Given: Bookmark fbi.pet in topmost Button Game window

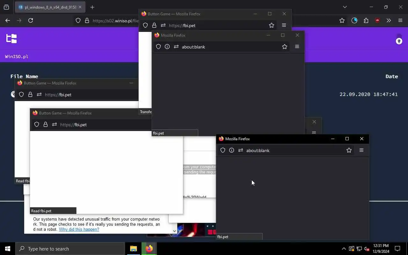Looking at the screenshot, I should click(272, 25).
